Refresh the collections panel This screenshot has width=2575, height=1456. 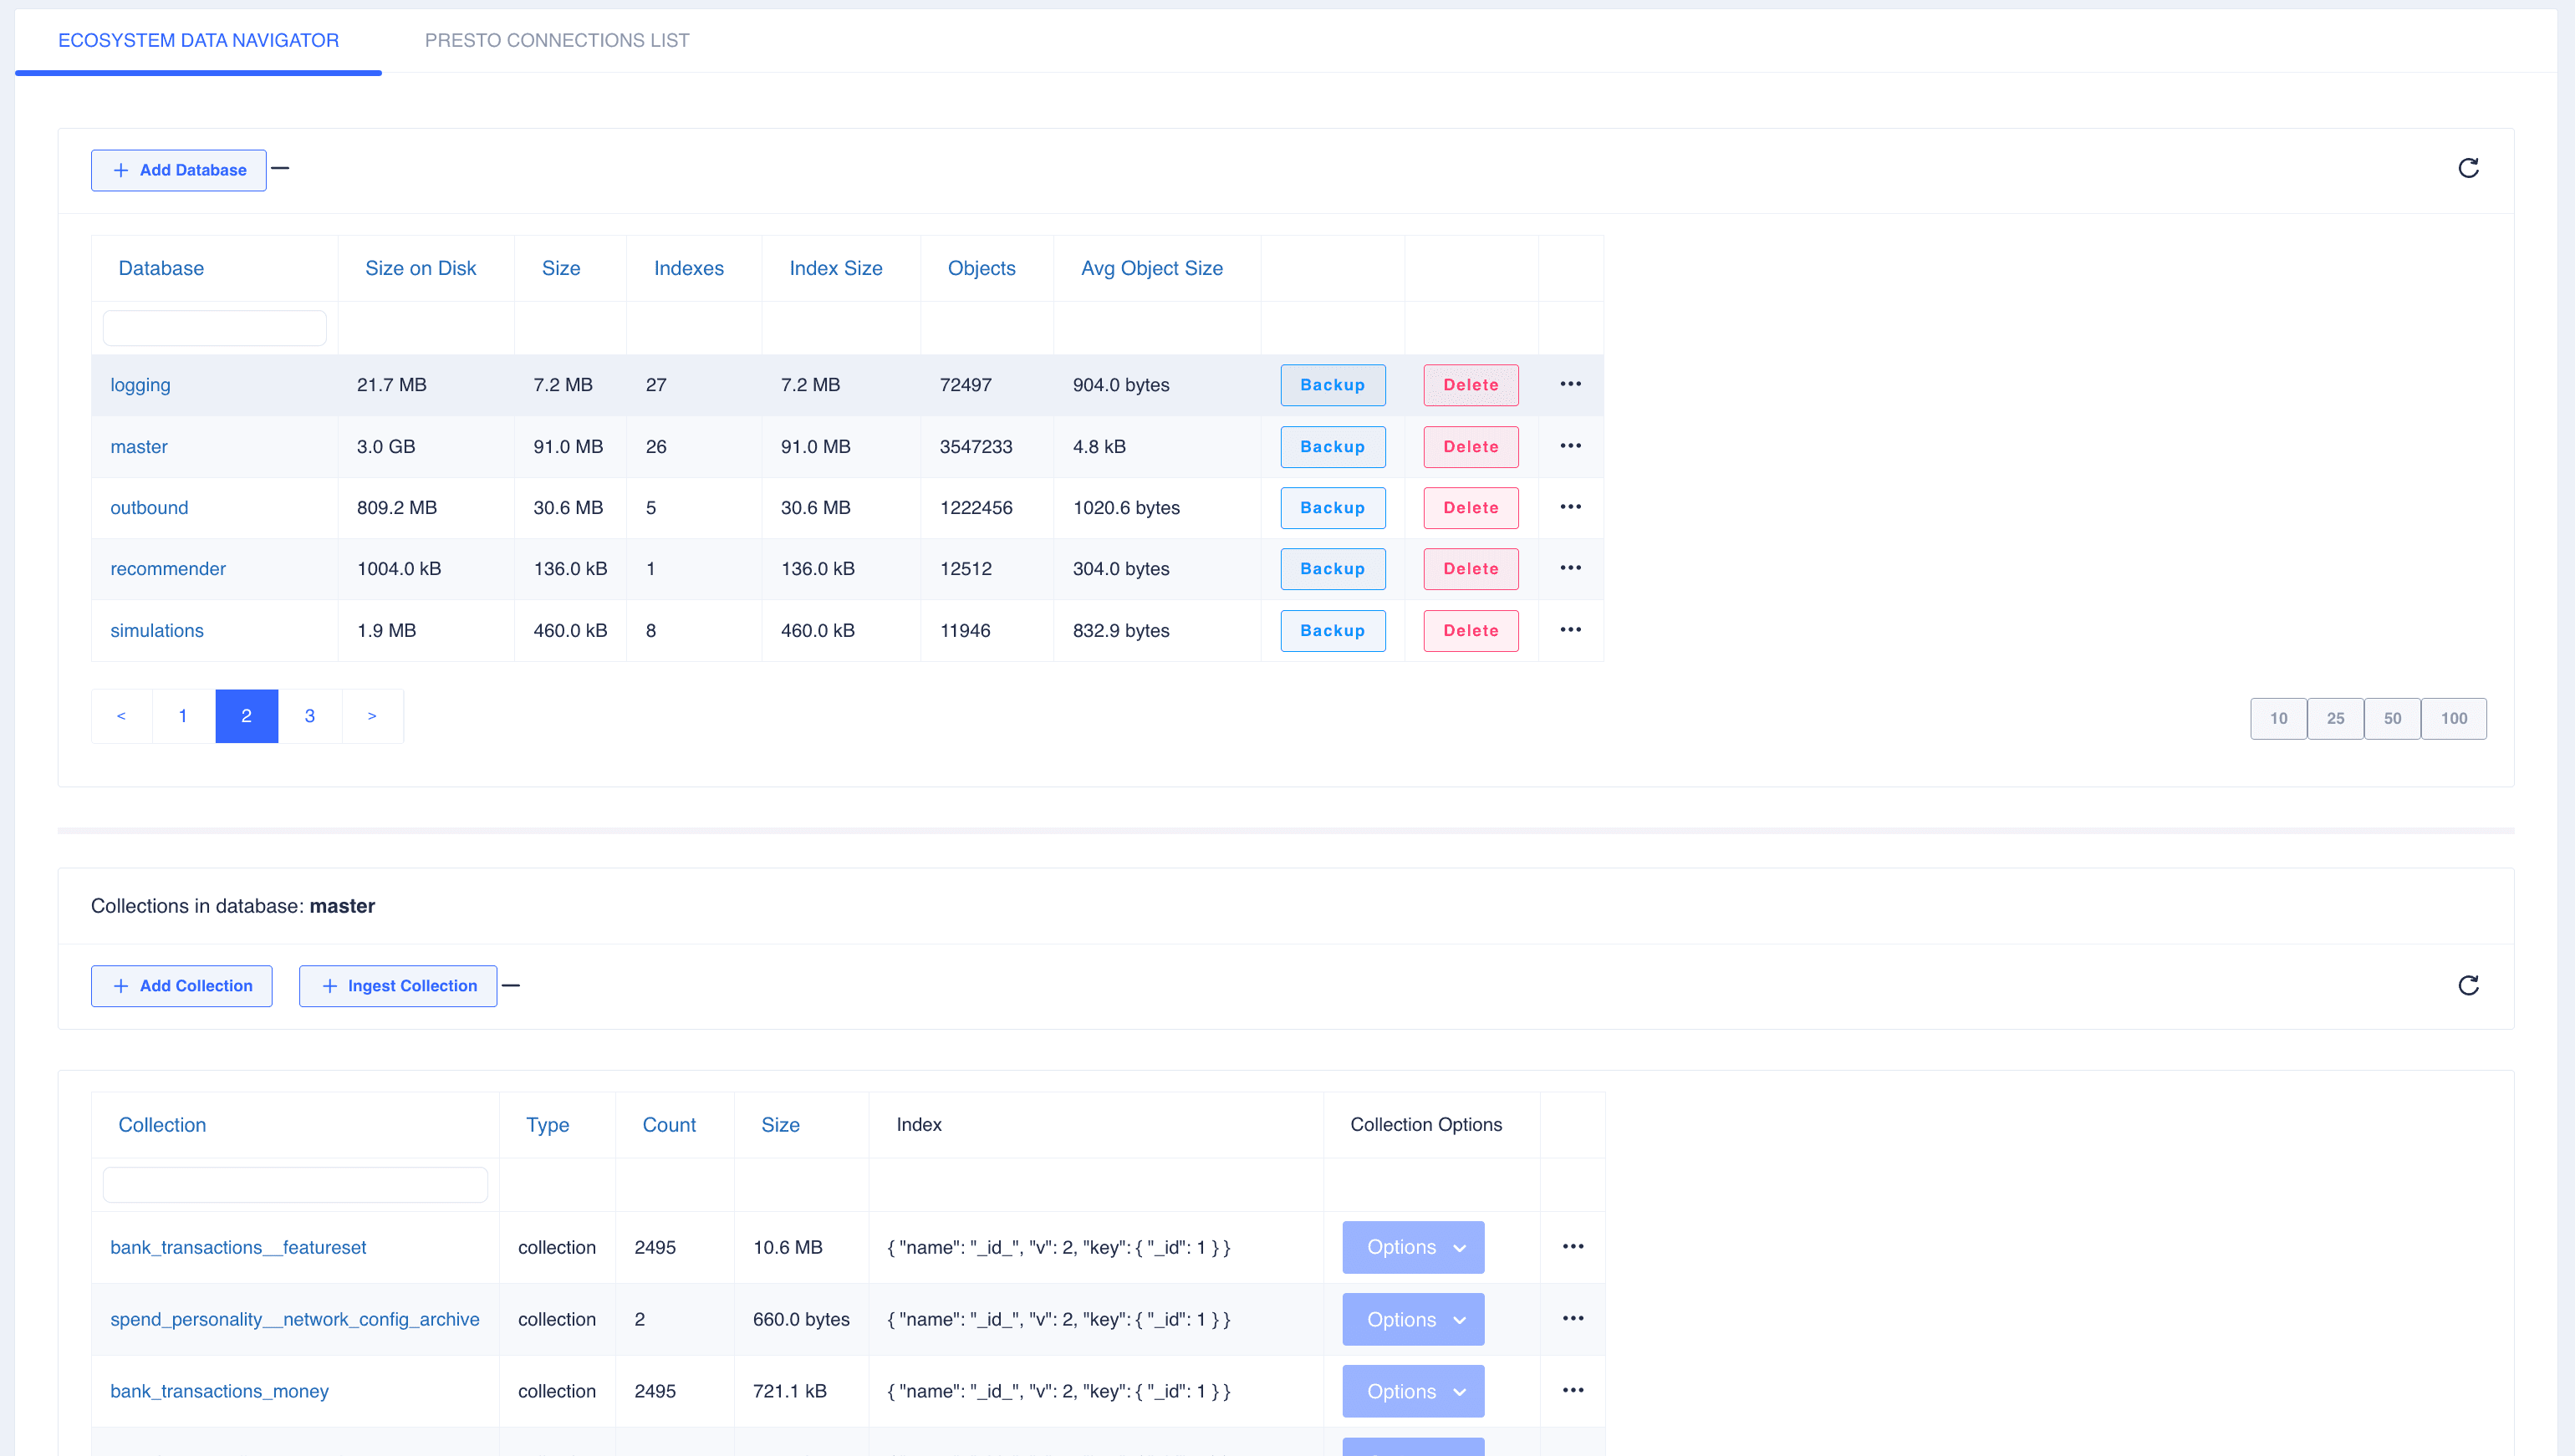(x=2467, y=985)
